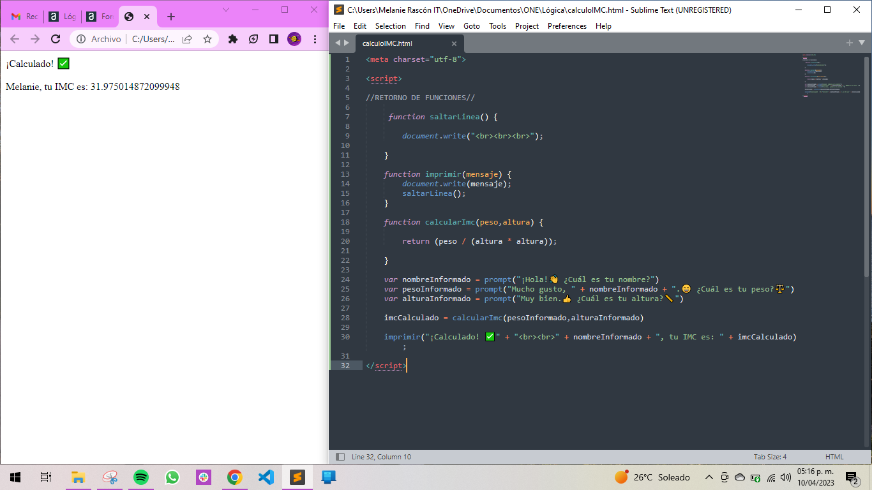Image resolution: width=872 pixels, height=490 pixels.
Task: Open the Tools menu
Action: [x=498, y=26]
